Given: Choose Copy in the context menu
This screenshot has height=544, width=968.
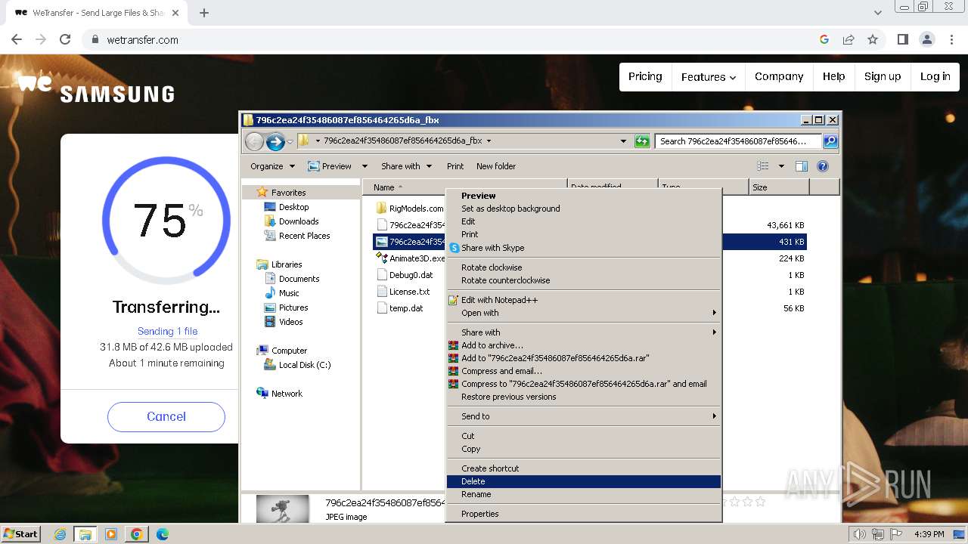Looking at the screenshot, I should pyautogui.click(x=584, y=449).
